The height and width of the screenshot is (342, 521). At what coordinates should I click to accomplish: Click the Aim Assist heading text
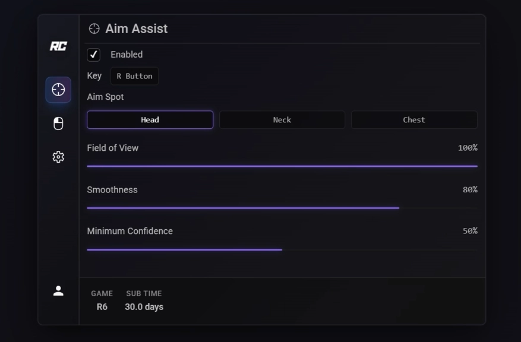(x=136, y=28)
